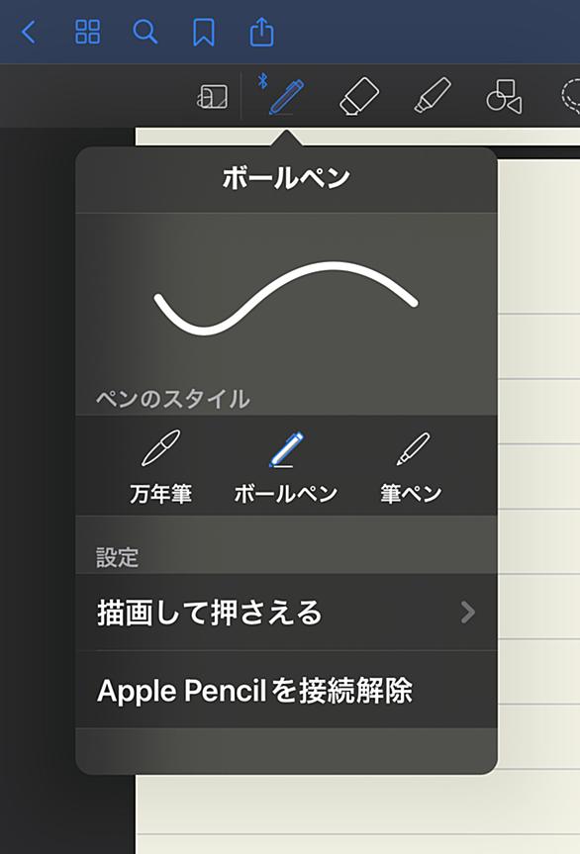Open search with the magnifier icon
Screen dimensions: 580x854
[x=145, y=32]
